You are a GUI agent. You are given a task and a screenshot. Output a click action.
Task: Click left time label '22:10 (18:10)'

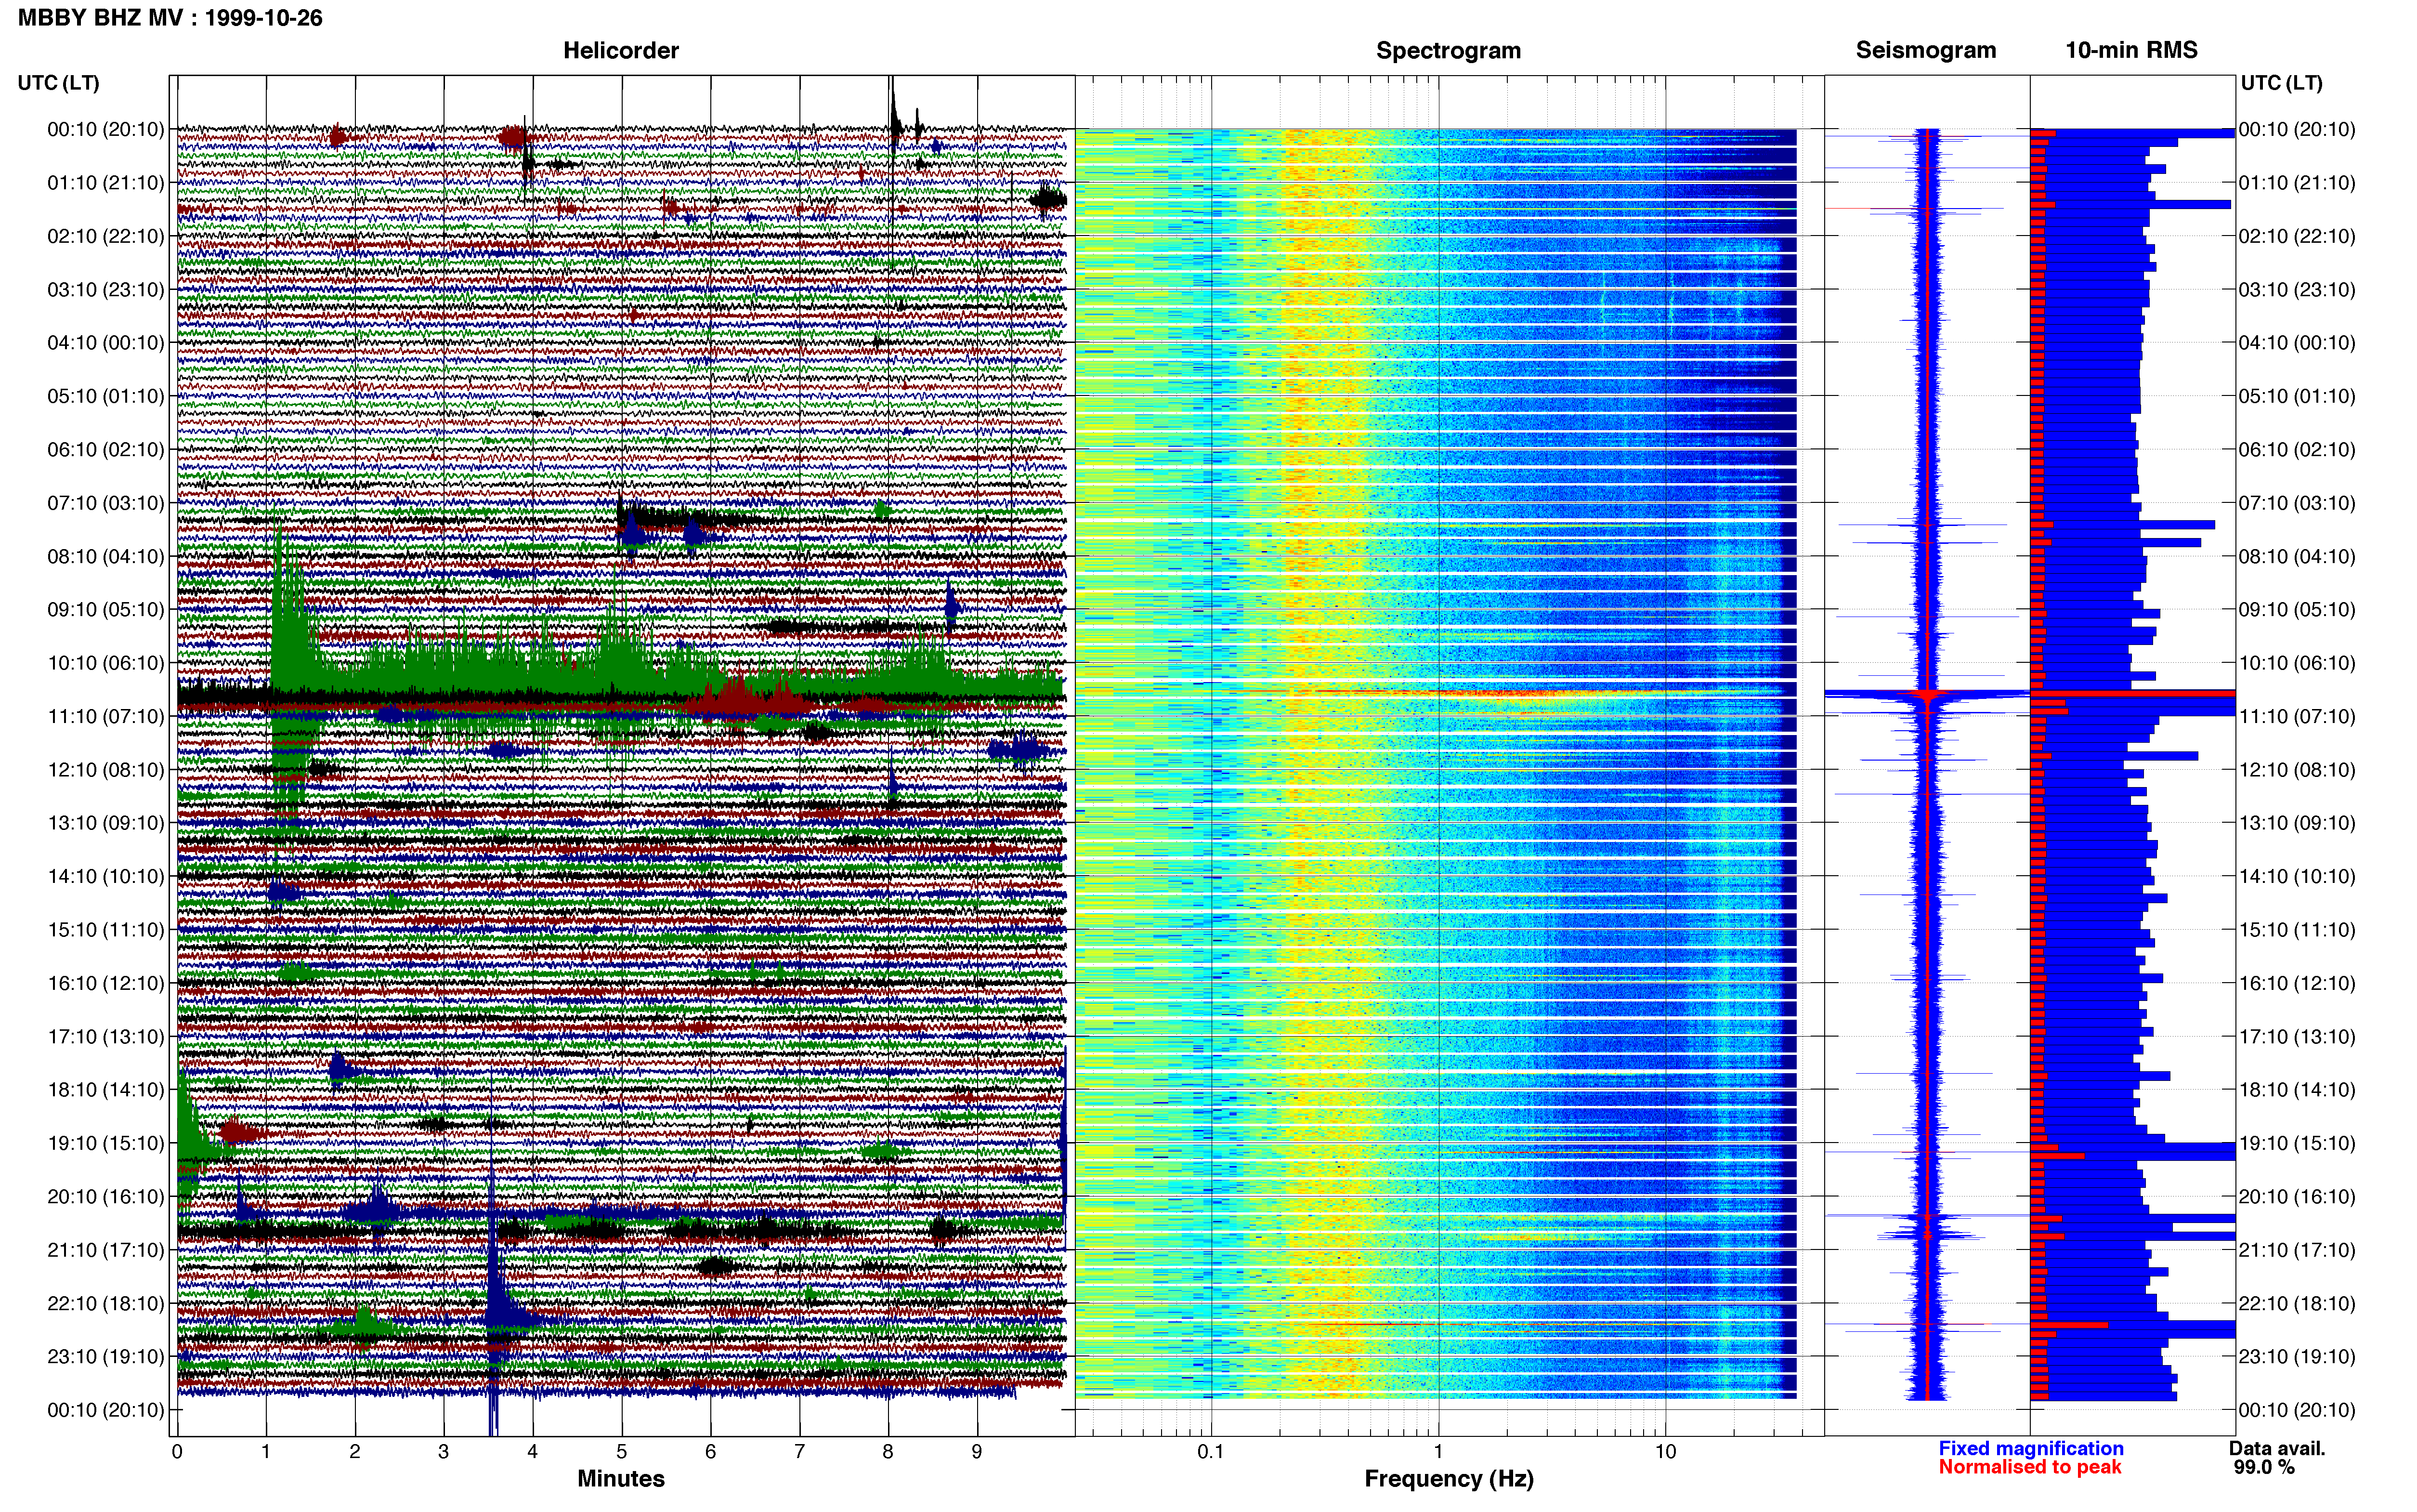[x=106, y=1303]
